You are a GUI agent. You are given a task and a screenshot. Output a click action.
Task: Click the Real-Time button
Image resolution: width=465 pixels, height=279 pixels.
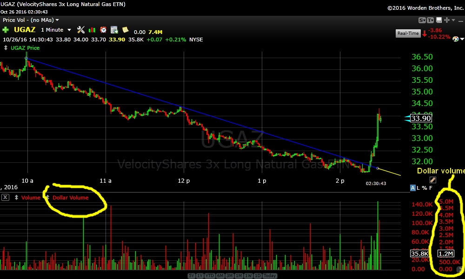[x=408, y=33]
